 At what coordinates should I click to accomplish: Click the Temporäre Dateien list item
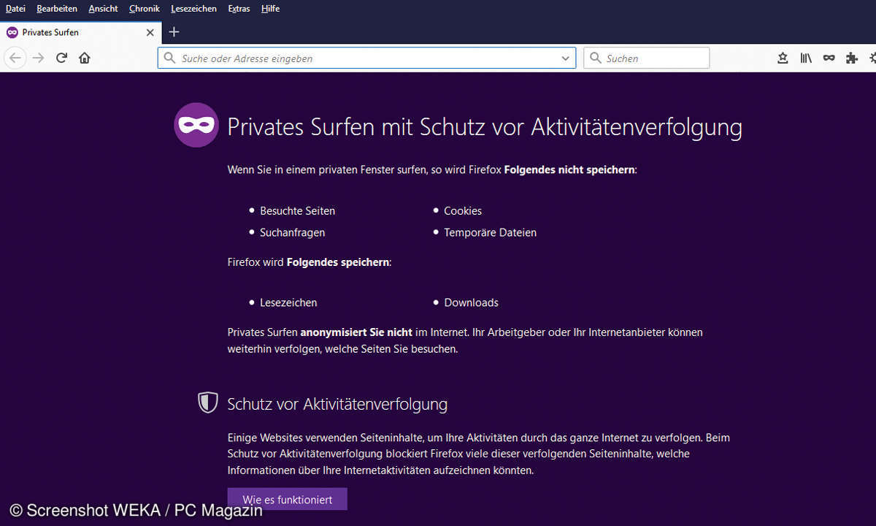point(490,232)
